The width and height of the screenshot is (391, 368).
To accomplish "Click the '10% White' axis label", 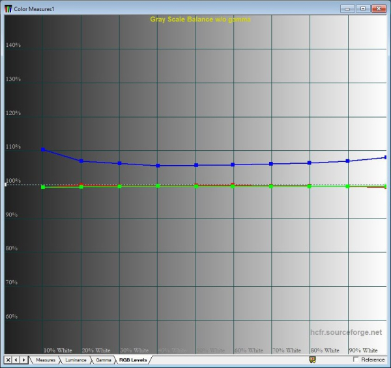I will [x=57, y=350].
